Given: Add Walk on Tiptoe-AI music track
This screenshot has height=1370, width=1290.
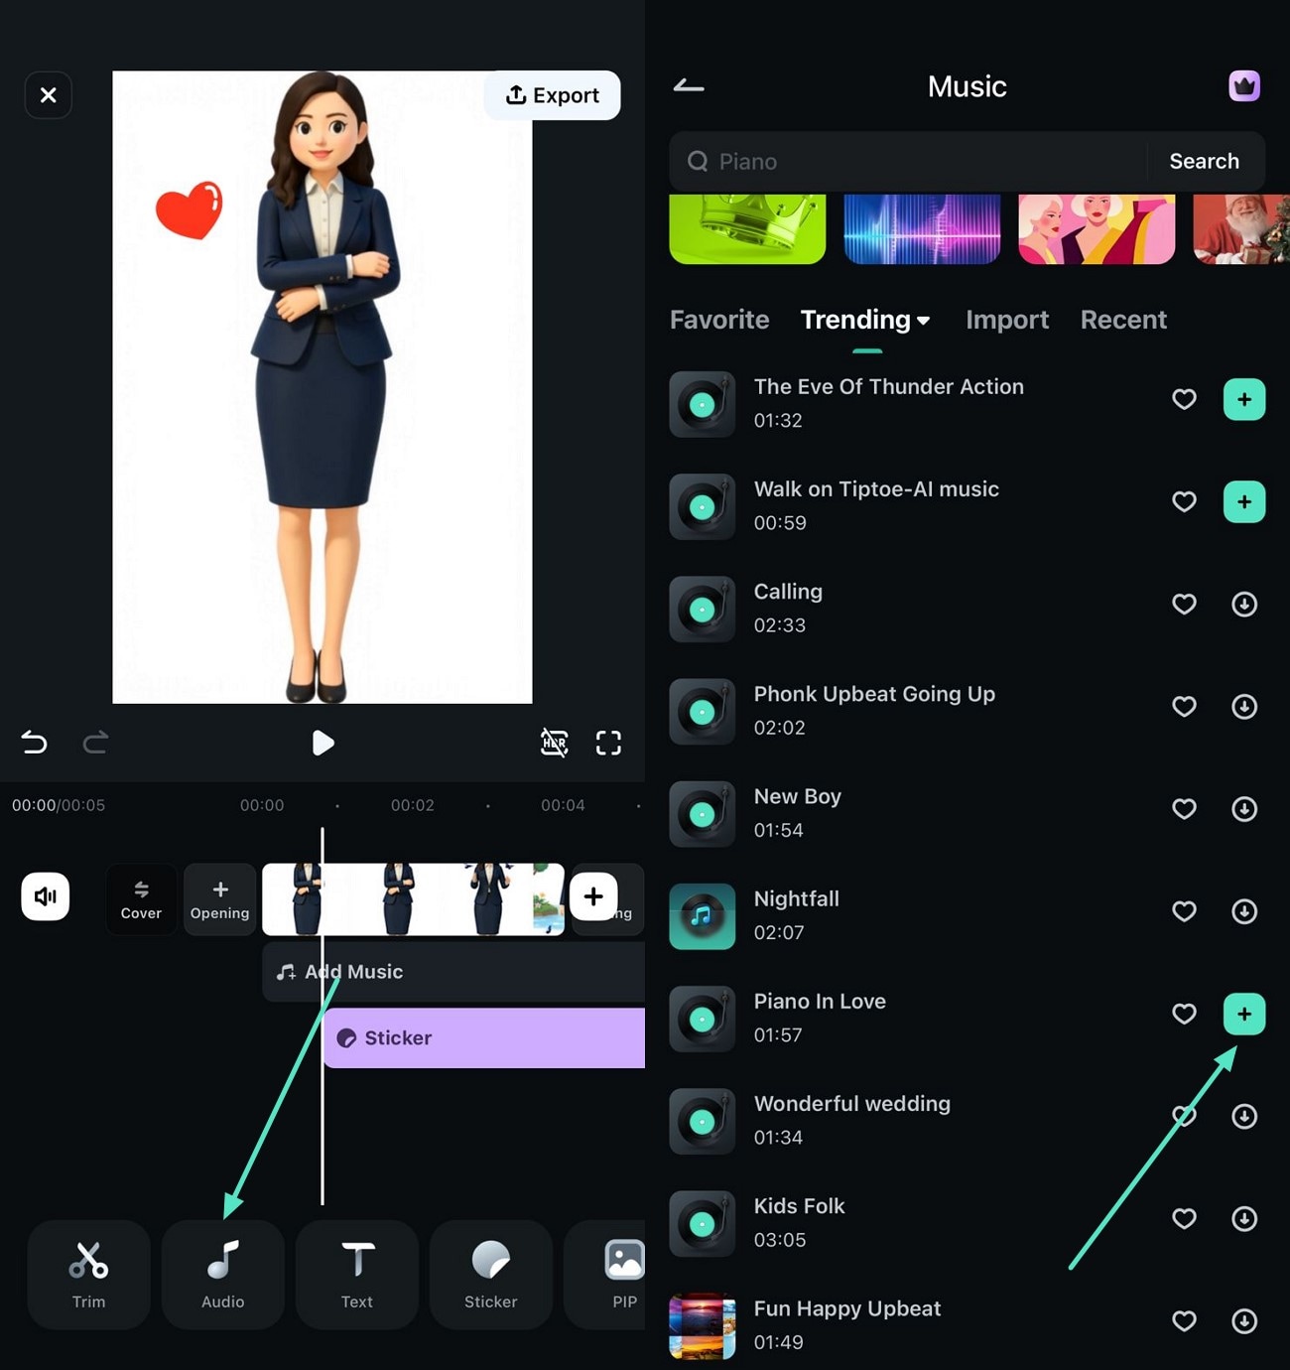Looking at the screenshot, I should point(1244,501).
